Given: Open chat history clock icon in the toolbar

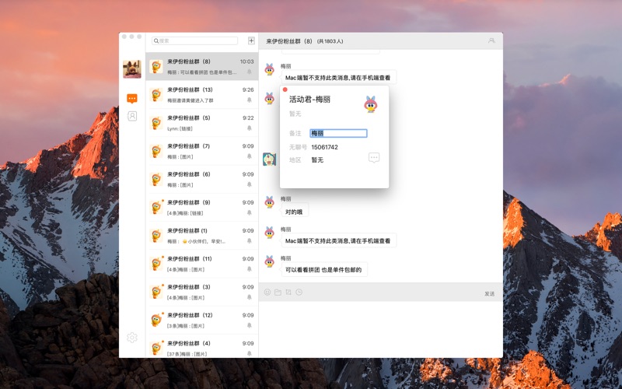Looking at the screenshot, I should pos(299,293).
